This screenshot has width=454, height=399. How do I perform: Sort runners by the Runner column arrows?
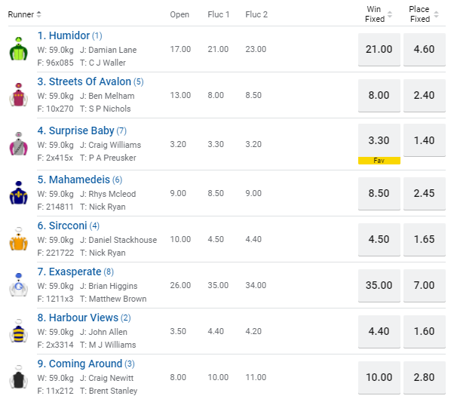click(38, 14)
